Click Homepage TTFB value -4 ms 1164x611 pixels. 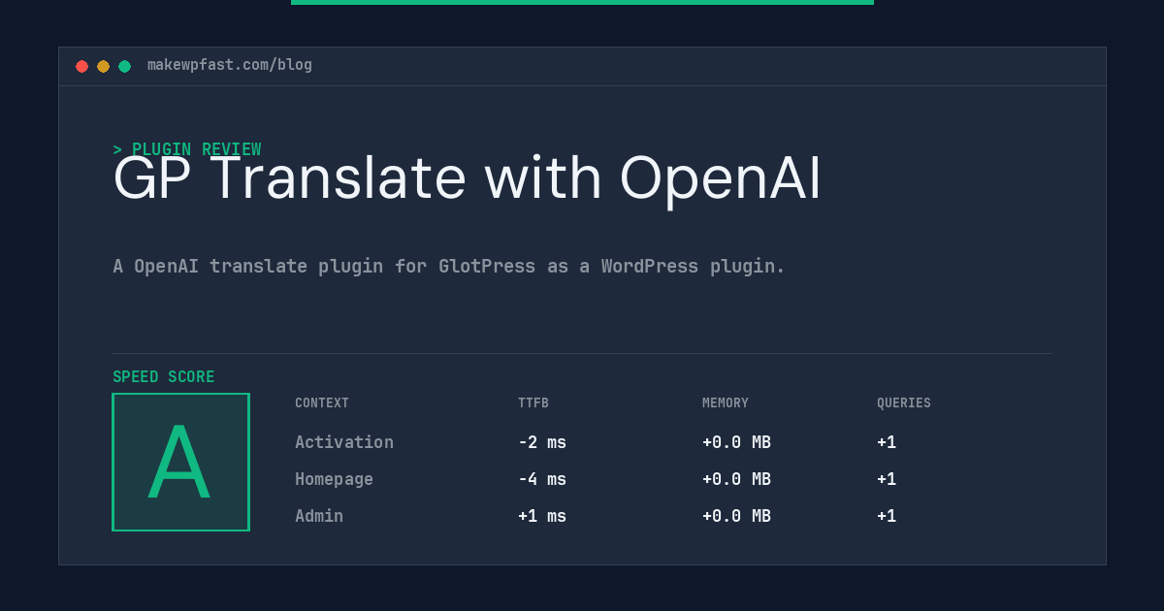click(x=542, y=479)
